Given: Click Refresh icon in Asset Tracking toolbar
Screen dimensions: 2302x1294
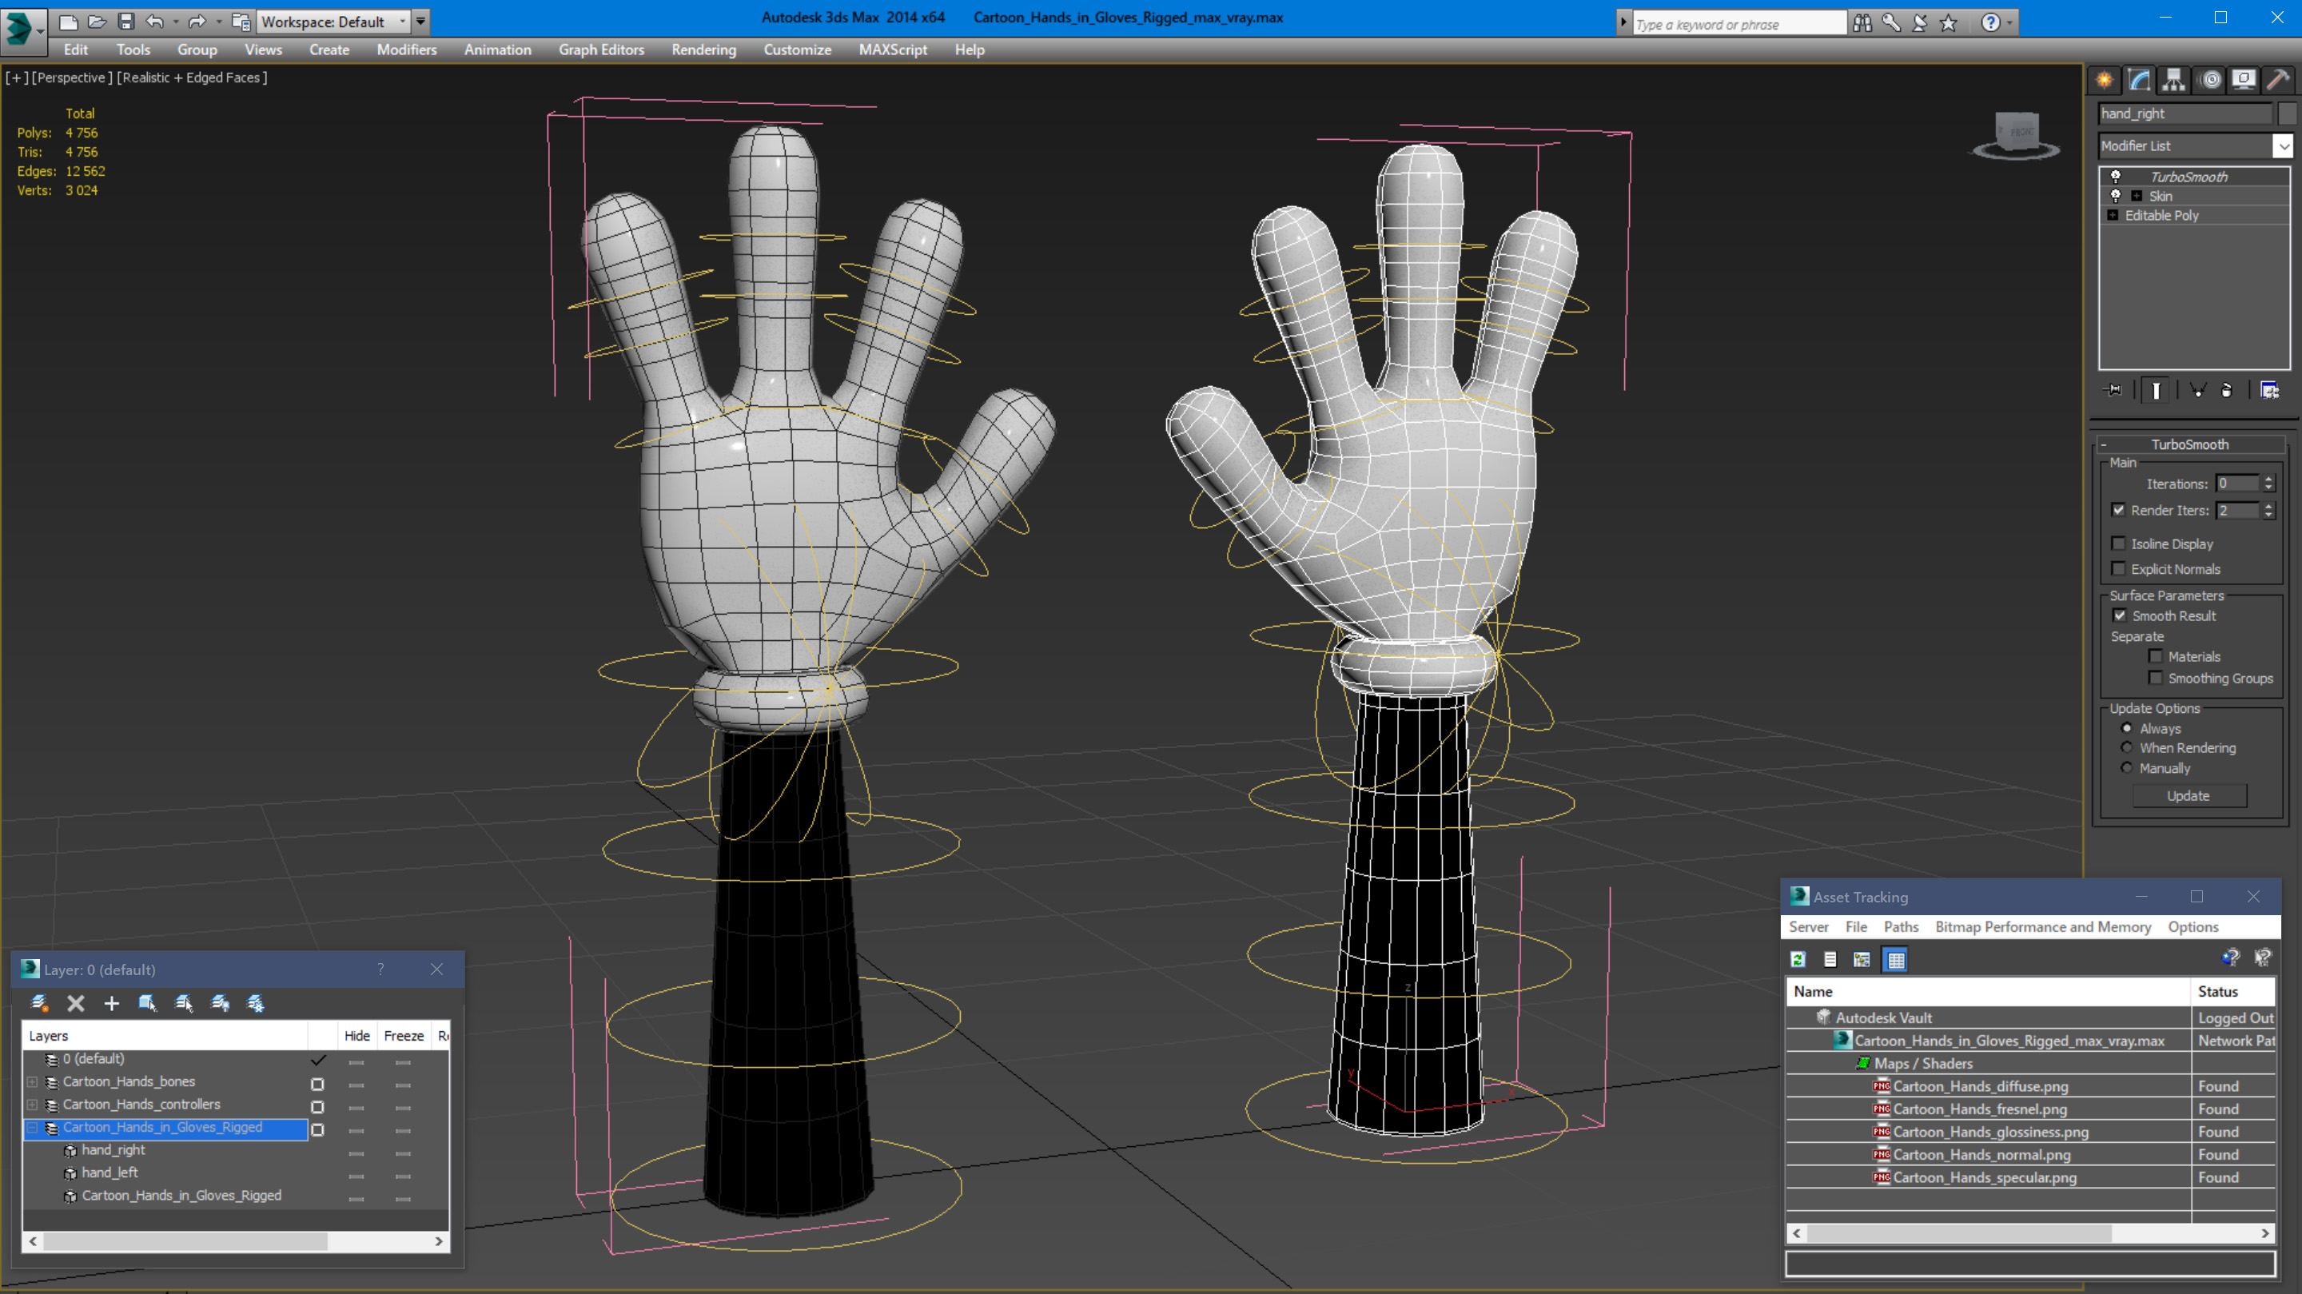Looking at the screenshot, I should pos(1798,960).
